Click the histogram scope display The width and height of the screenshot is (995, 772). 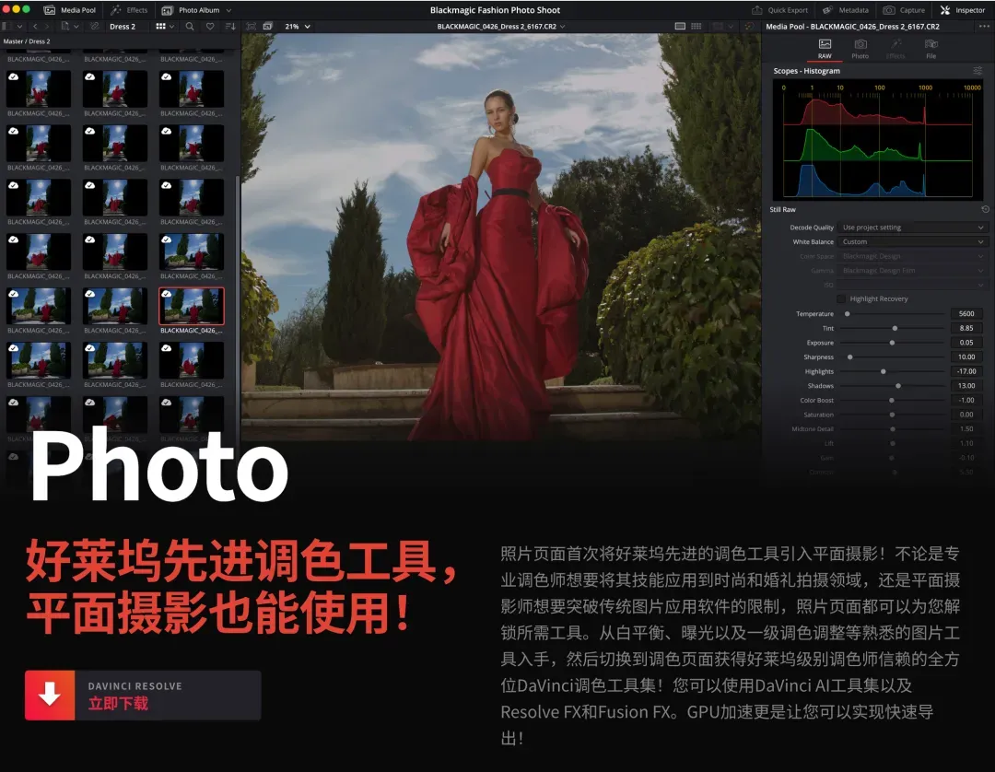tap(877, 139)
